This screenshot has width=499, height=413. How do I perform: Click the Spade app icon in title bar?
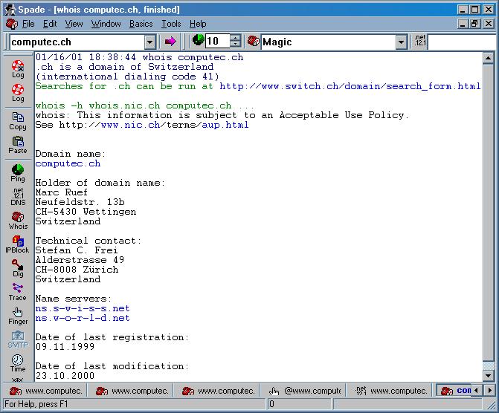pyautogui.click(x=10, y=9)
